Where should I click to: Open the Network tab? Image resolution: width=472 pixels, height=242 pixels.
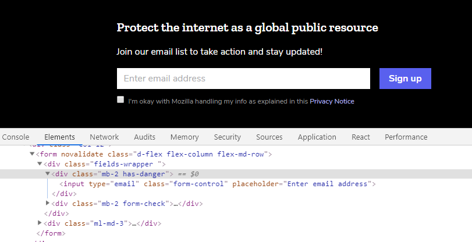pyautogui.click(x=104, y=137)
